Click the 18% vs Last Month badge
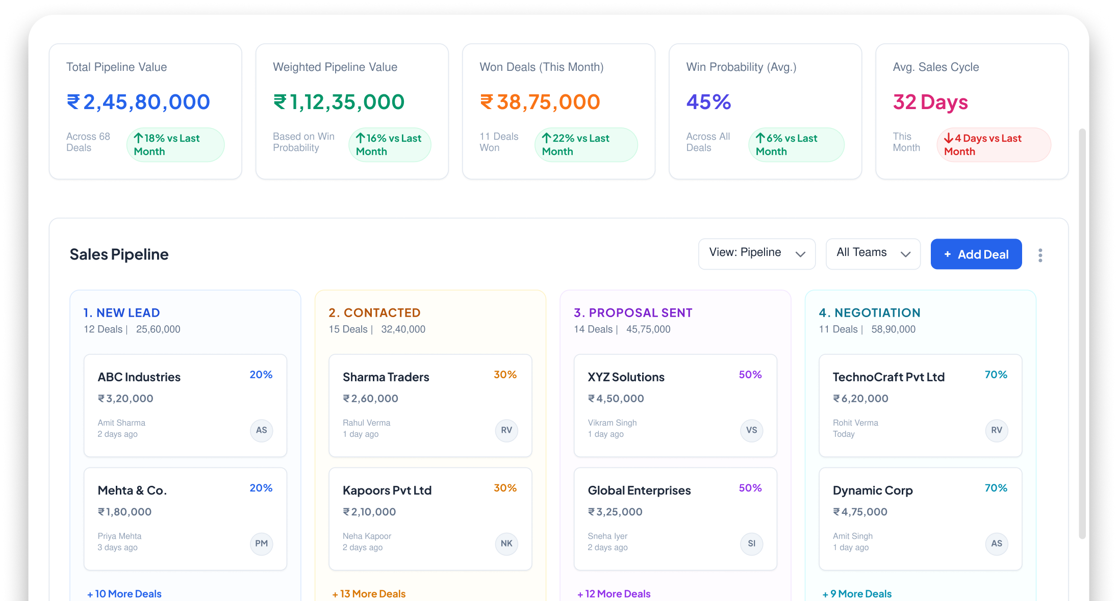This screenshot has width=1118, height=601. pyautogui.click(x=175, y=145)
